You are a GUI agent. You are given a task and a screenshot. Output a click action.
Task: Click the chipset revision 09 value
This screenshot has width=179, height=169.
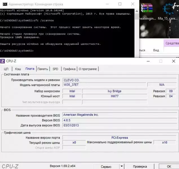[x=171, y=91]
